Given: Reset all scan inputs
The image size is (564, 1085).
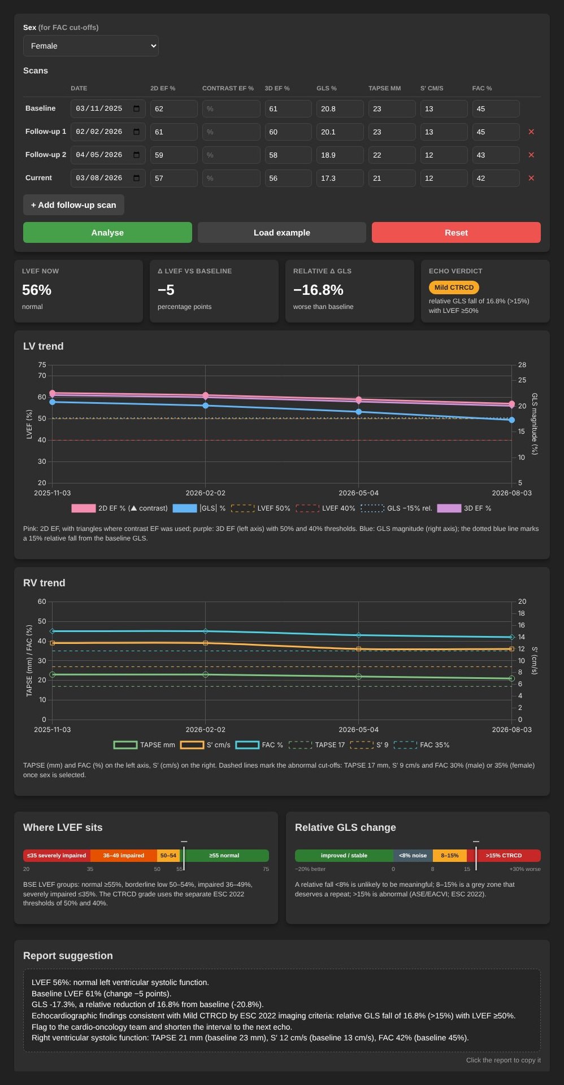Looking at the screenshot, I should click(456, 233).
